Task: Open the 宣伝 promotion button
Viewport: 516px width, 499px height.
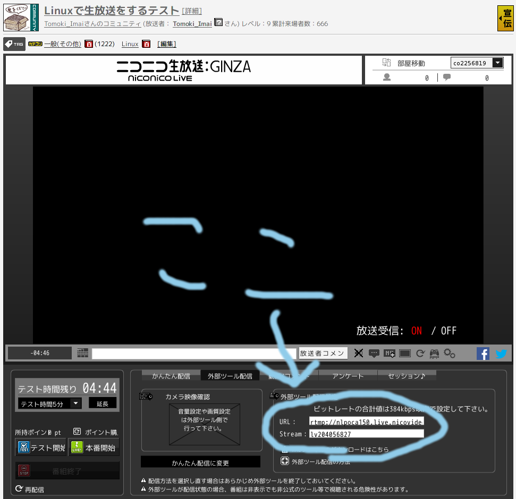Action: pyautogui.click(x=505, y=18)
